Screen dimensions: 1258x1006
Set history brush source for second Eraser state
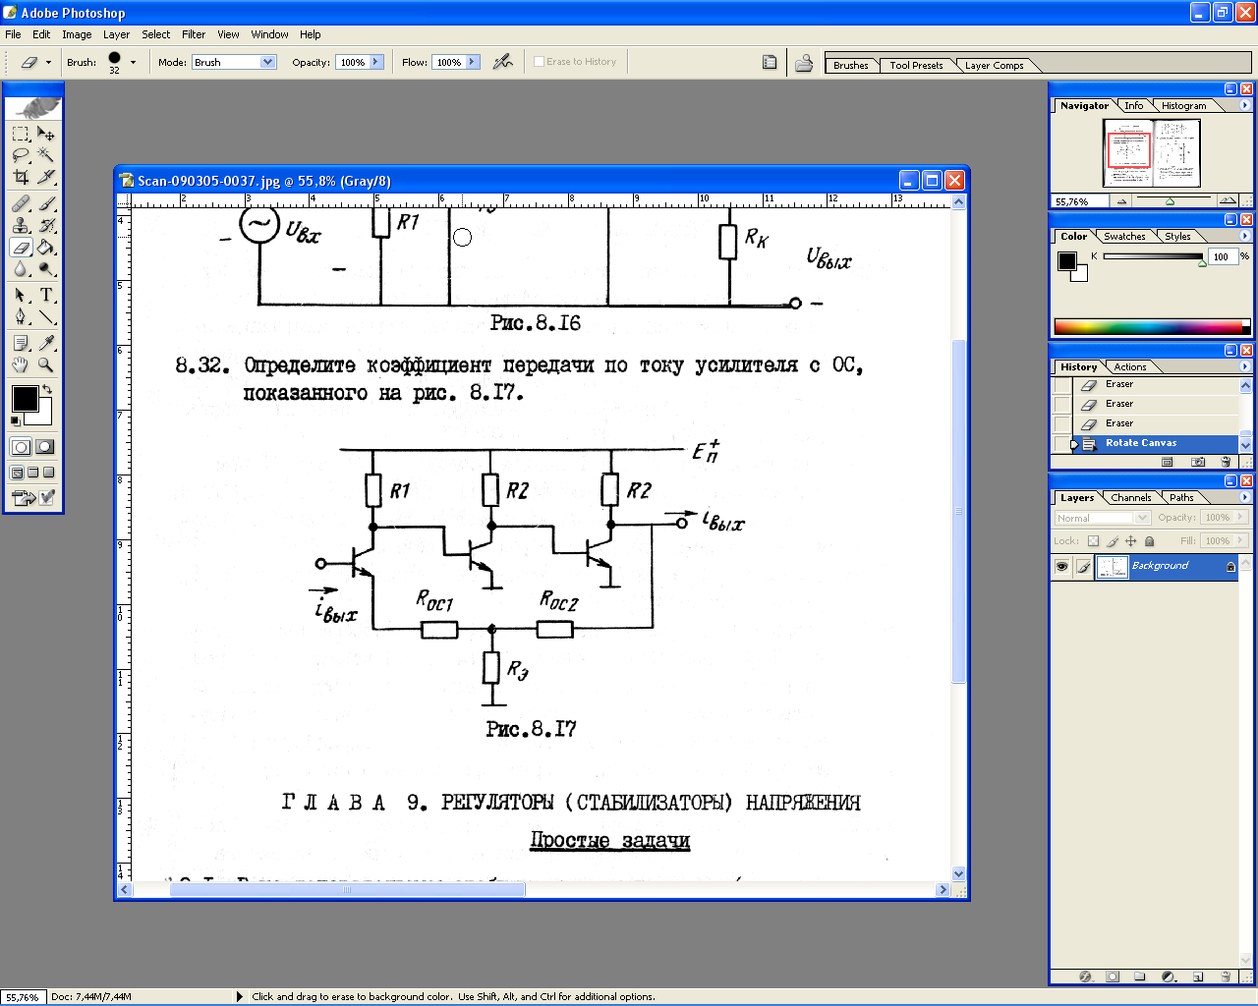[x=1061, y=404]
